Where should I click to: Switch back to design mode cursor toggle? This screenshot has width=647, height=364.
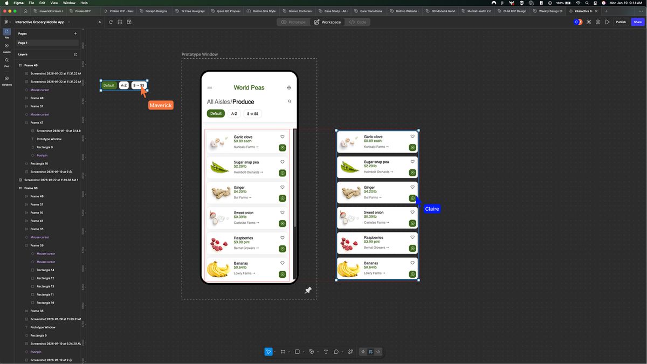pos(363,352)
